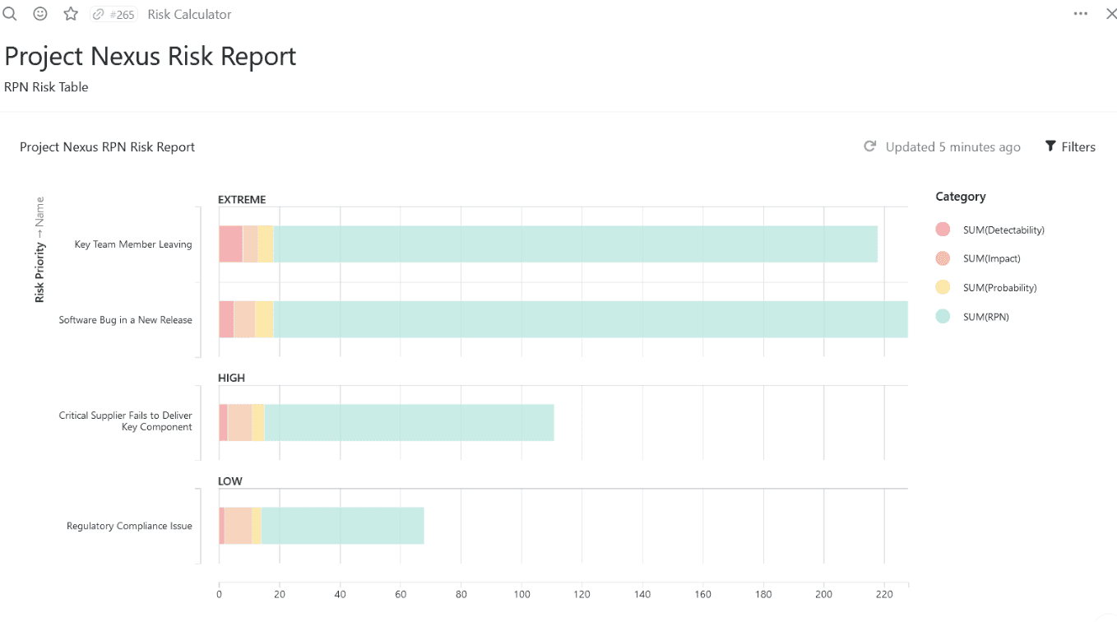This screenshot has height=622, width=1117.
Task: Open the ellipsis more-options menu
Action: click(1080, 13)
